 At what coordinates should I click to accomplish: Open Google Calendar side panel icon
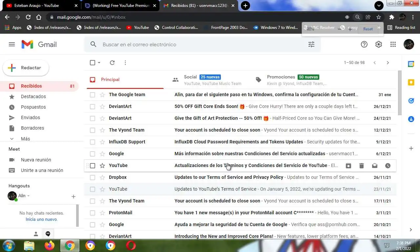tap(411, 64)
